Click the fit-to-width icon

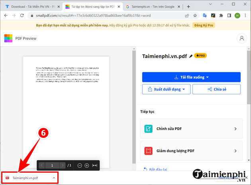point(94,166)
